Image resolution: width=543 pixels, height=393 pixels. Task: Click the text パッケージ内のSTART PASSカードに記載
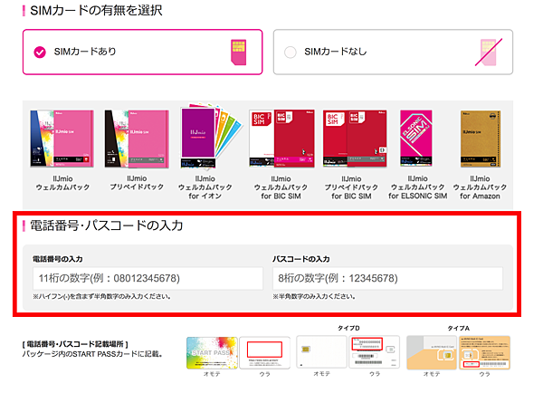[x=92, y=354]
